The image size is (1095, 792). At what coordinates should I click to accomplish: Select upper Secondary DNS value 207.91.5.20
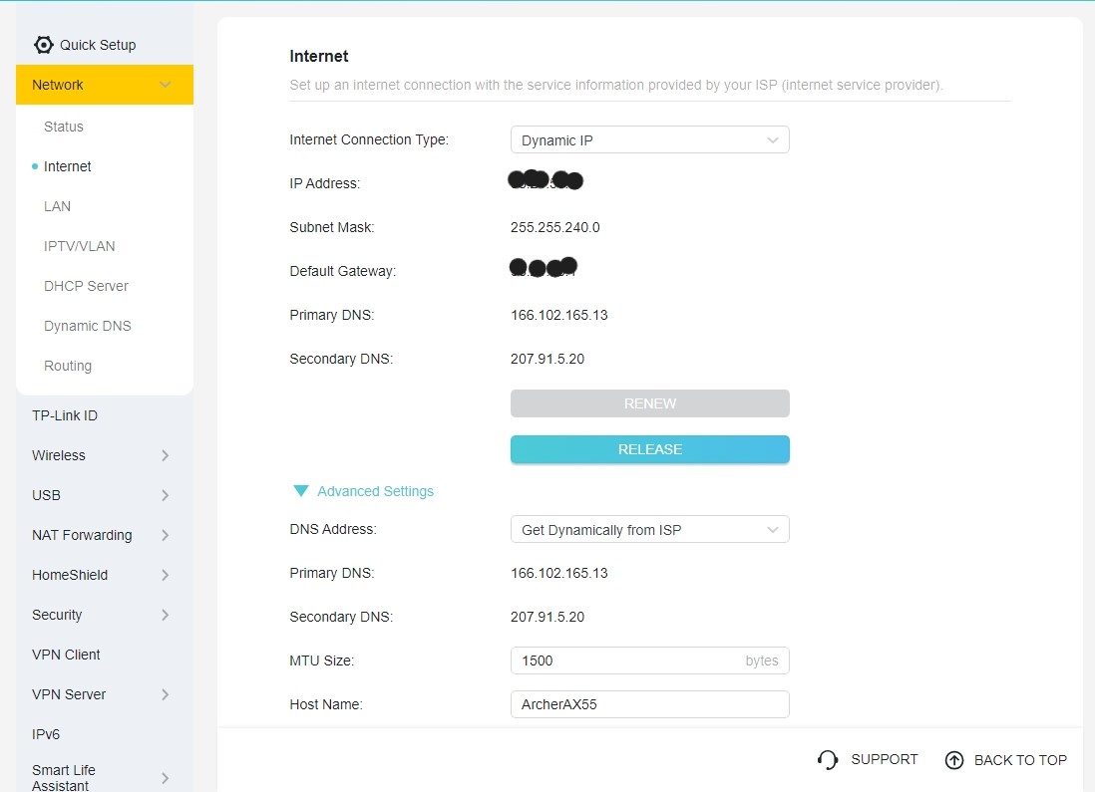[547, 359]
